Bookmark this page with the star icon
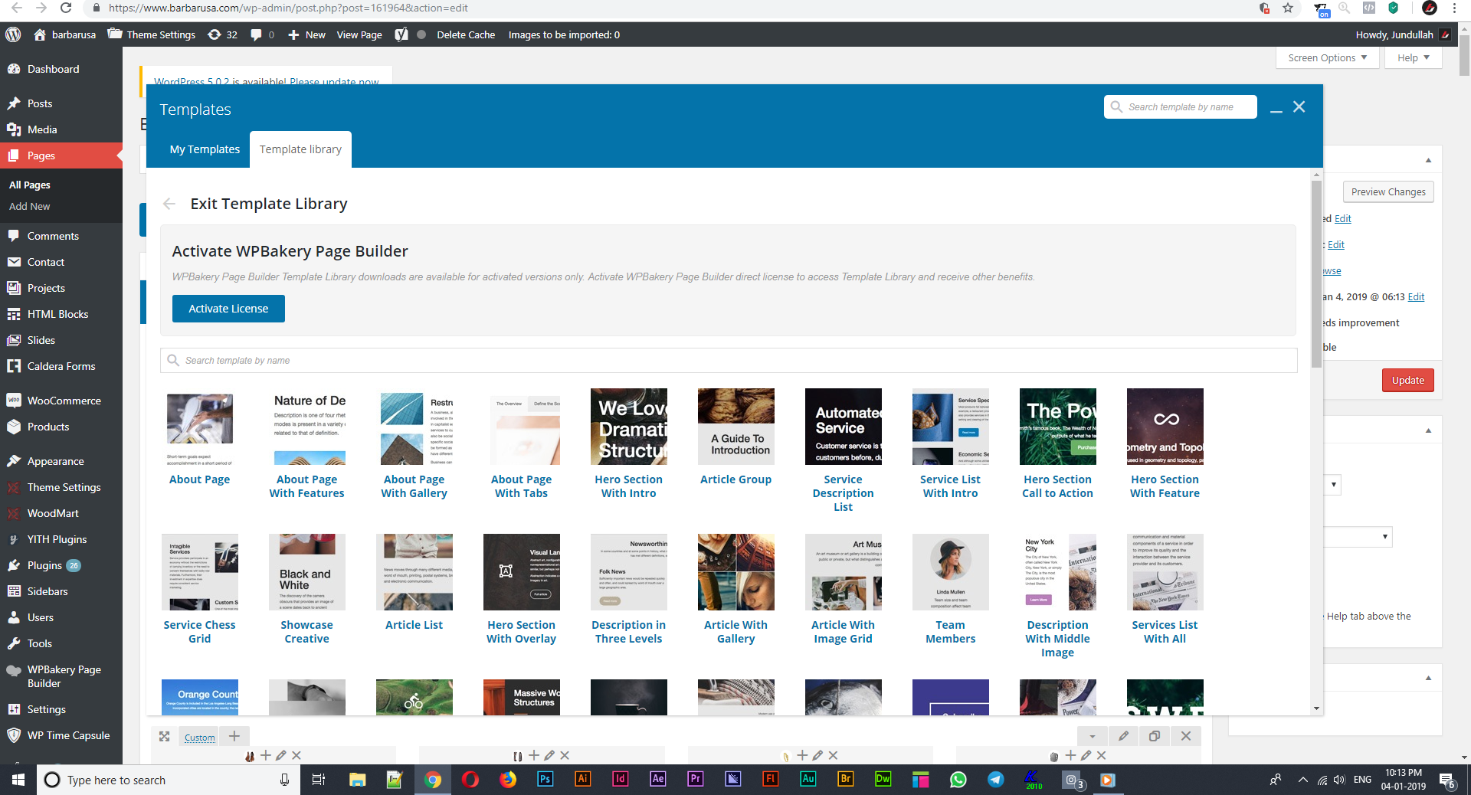The height and width of the screenshot is (795, 1471). click(x=1288, y=8)
